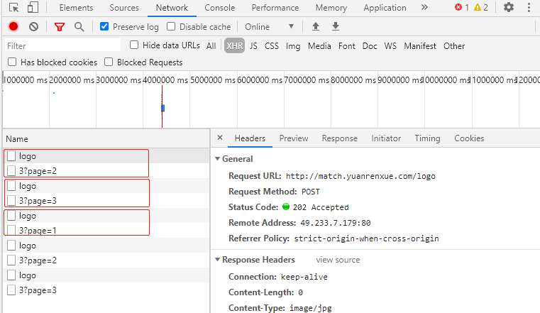Click the view source link
The image size is (540, 313).
click(x=338, y=260)
